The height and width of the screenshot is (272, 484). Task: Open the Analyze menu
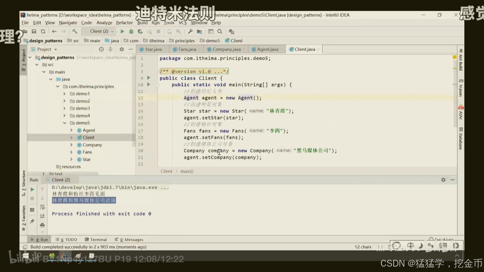104,23
